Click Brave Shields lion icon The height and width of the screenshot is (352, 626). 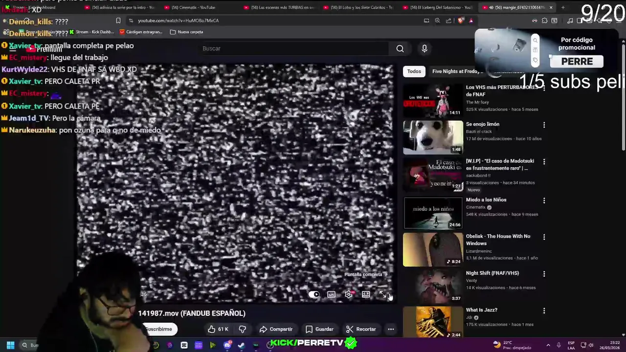460,21
